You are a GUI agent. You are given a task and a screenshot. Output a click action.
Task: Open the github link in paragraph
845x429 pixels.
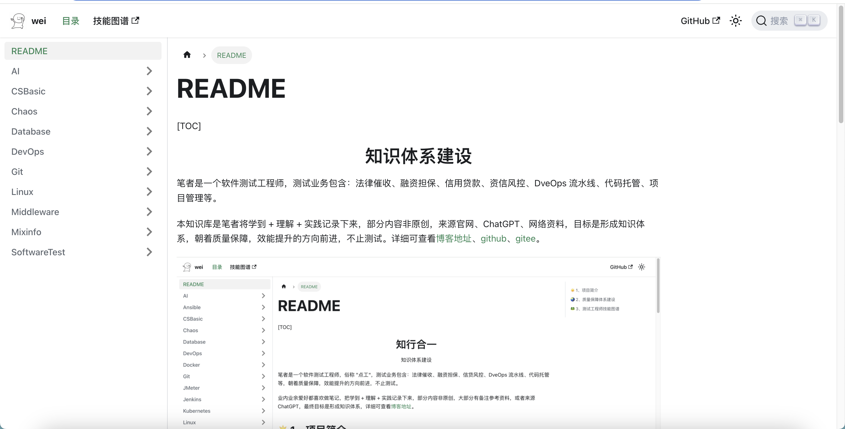(x=493, y=239)
